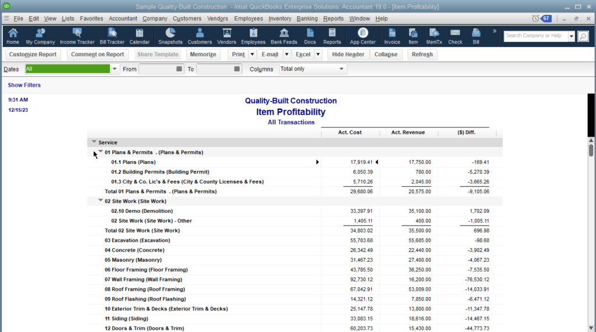Open Bank Feeds icon
Image resolution: width=596 pixels, height=332 pixels.
click(284, 36)
